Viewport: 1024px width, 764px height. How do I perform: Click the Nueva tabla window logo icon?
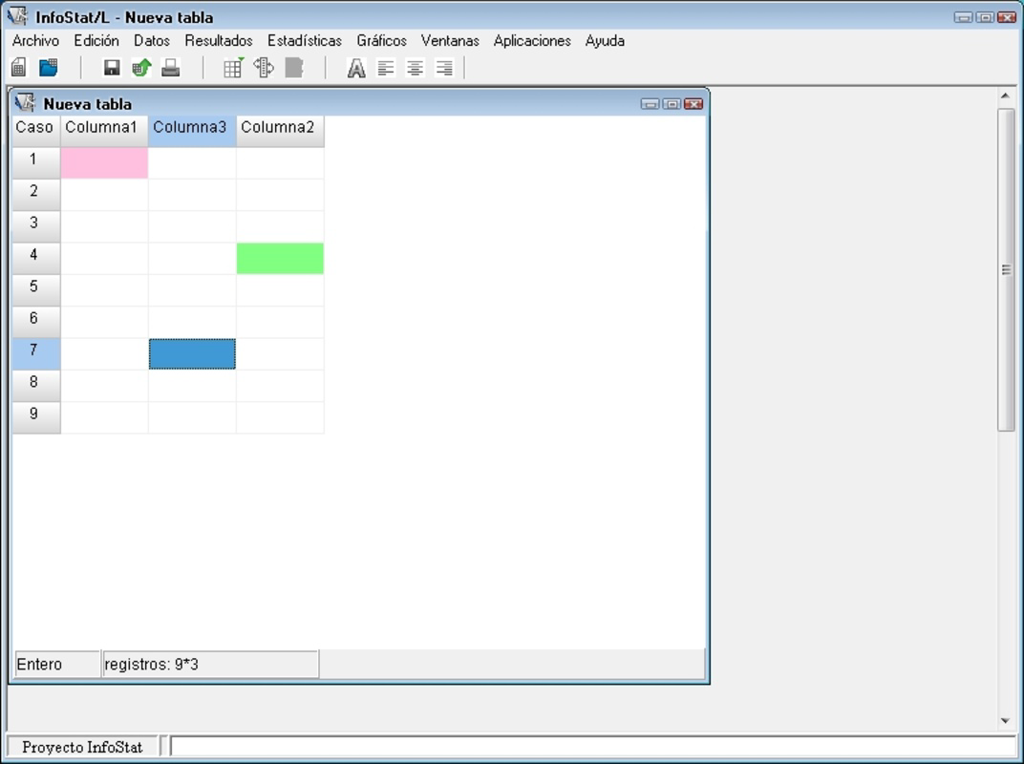pos(25,102)
